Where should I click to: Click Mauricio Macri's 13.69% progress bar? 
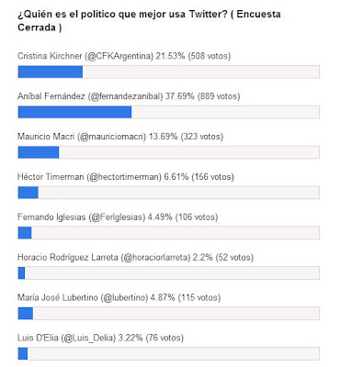[x=169, y=152]
